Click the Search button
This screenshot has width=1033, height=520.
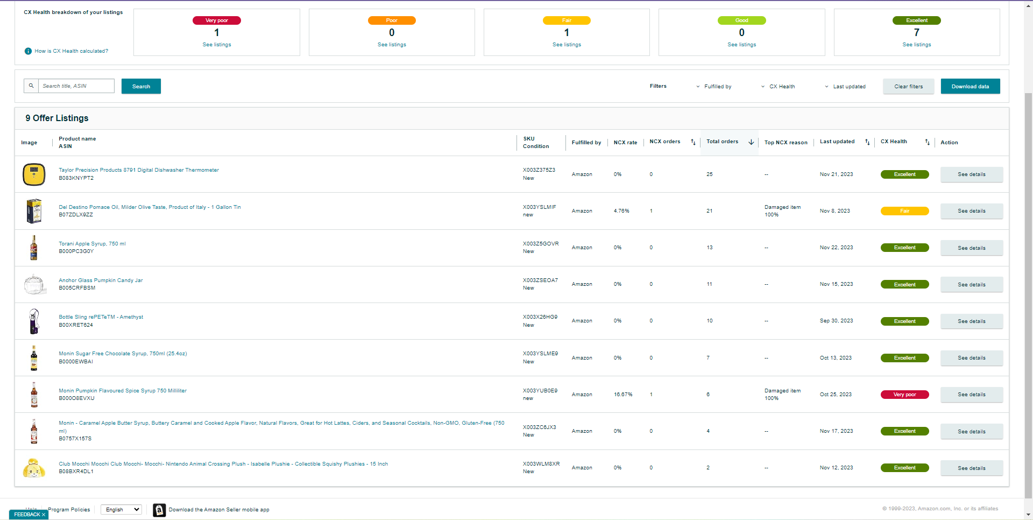[x=141, y=86]
